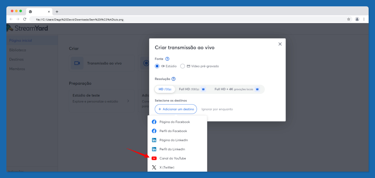Image resolution: width=375 pixels, height=178 pixels.
Task: Select Perfil do Facebook destination
Action: coord(177,131)
